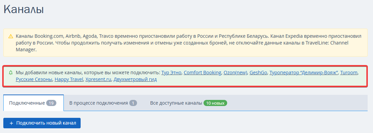This screenshot has width=373, height=133.
Task: Click the Подключить новый канал button
Action: 42,123
